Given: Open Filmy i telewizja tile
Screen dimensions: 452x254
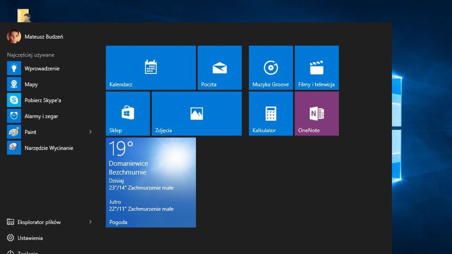Looking at the screenshot, I should (x=316, y=68).
